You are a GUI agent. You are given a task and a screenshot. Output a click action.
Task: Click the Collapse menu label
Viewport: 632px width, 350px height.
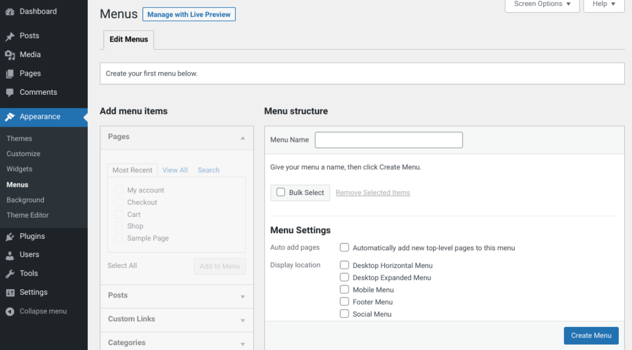[x=43, y=311]
